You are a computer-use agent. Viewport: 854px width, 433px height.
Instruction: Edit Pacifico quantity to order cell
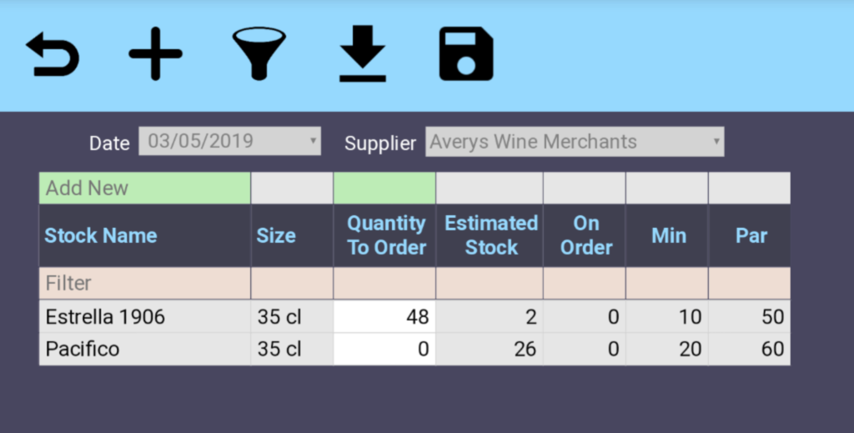coord(384,349)
